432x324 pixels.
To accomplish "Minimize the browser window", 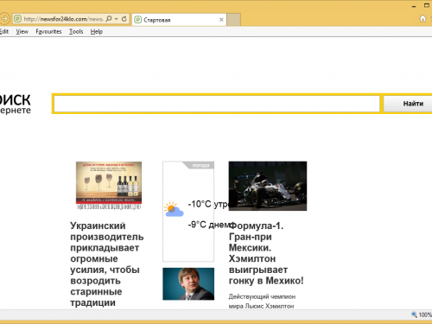I will tap(414, 6).
